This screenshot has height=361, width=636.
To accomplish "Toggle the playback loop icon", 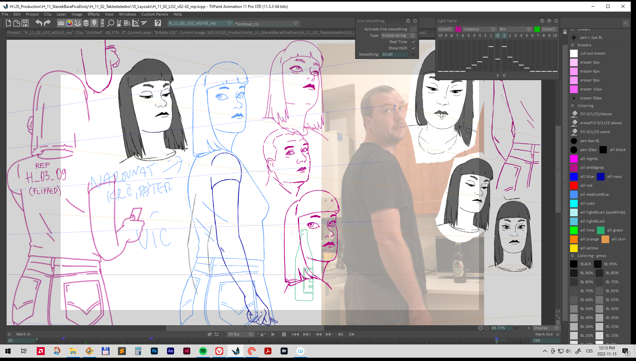I will 216,335.
